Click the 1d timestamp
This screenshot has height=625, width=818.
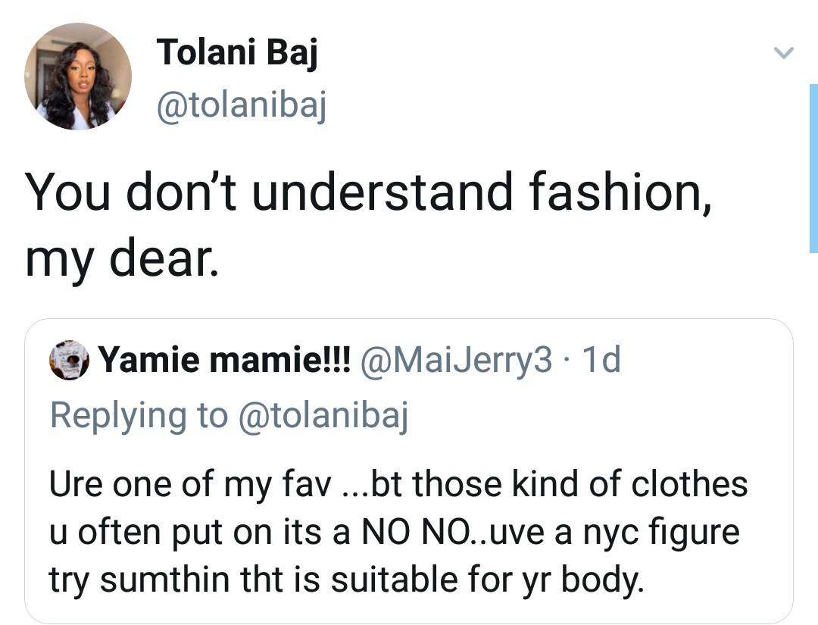pos(601,359)
